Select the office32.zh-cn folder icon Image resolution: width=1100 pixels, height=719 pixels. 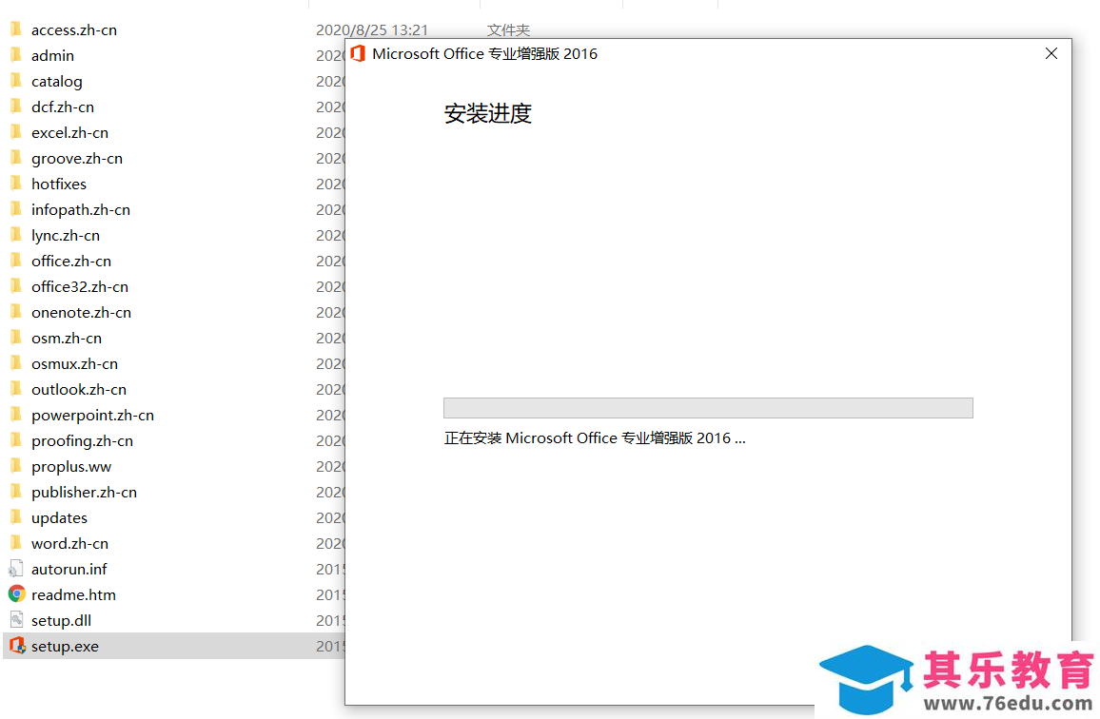tap(16, 286)
